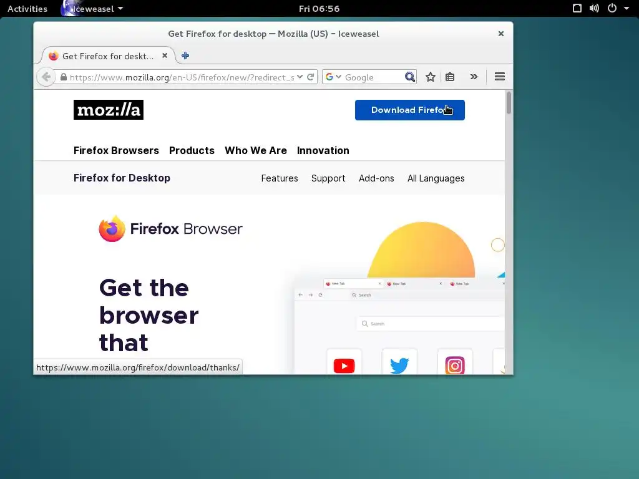Click the Firefox Browser logo
639x479 pixels.
(x=170, y=228)
